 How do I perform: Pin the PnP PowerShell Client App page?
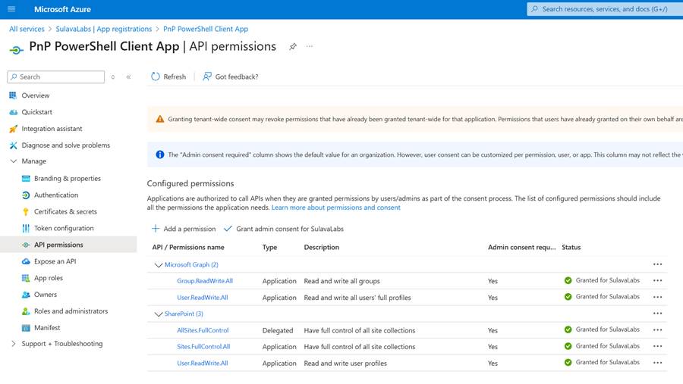click(x=293, y=47)
